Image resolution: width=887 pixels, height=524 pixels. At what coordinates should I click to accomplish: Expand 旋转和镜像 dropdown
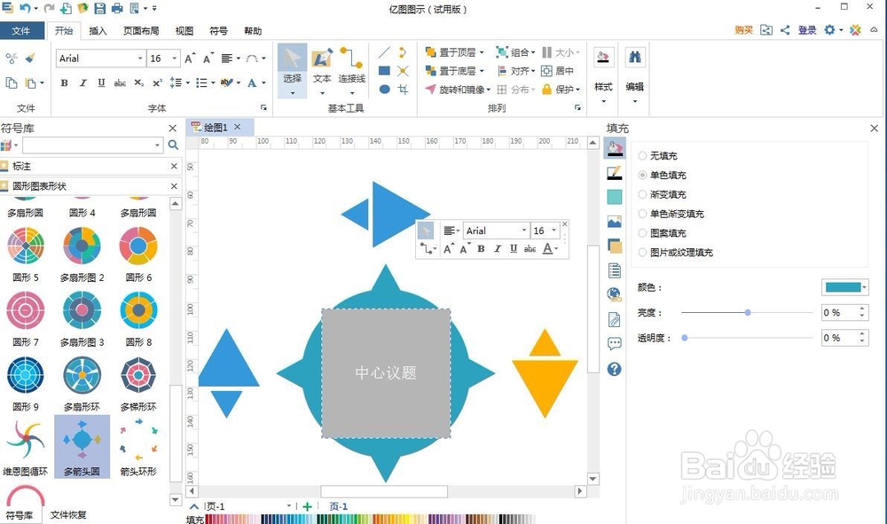pos(489,90)
